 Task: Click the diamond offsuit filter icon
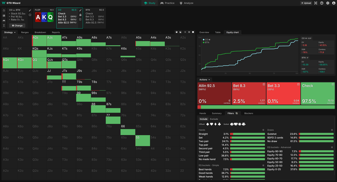point(215,124)
